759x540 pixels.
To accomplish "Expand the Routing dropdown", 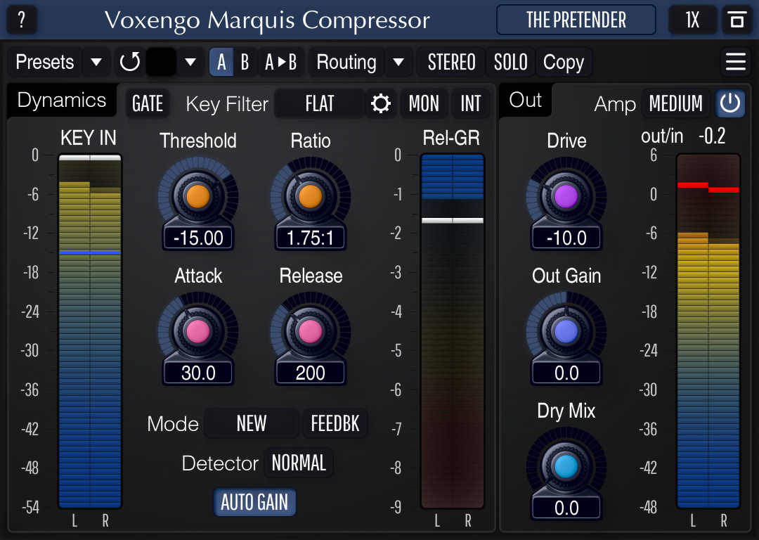I will 398,62.
